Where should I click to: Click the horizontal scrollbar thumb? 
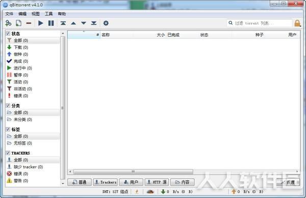pos(133,171)
